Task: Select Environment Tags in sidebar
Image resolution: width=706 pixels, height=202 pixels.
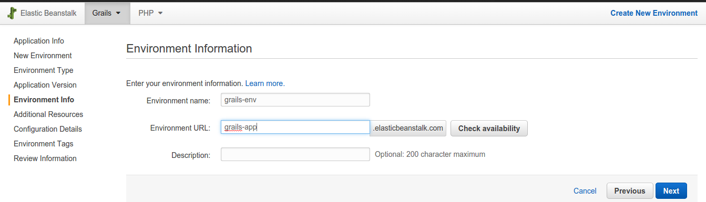Action: (44, 144)
